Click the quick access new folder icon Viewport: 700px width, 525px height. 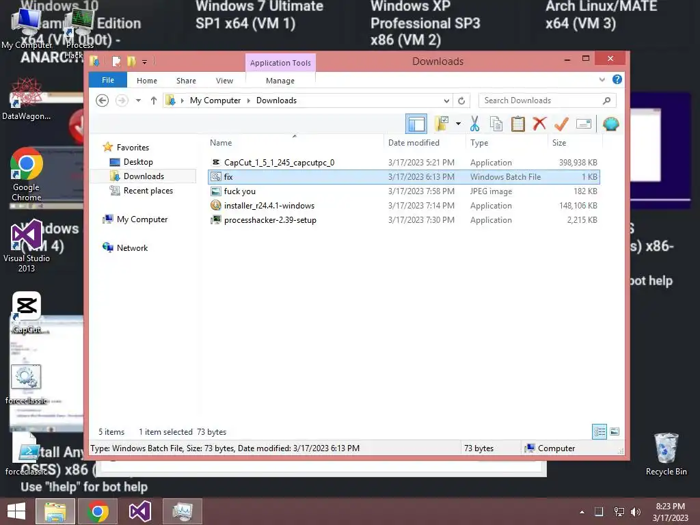click(131, 61)
